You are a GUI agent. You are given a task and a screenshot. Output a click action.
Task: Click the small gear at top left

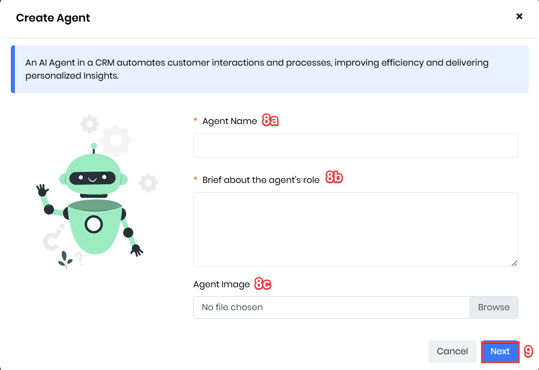pyautogui.click(x=90, y=124)
